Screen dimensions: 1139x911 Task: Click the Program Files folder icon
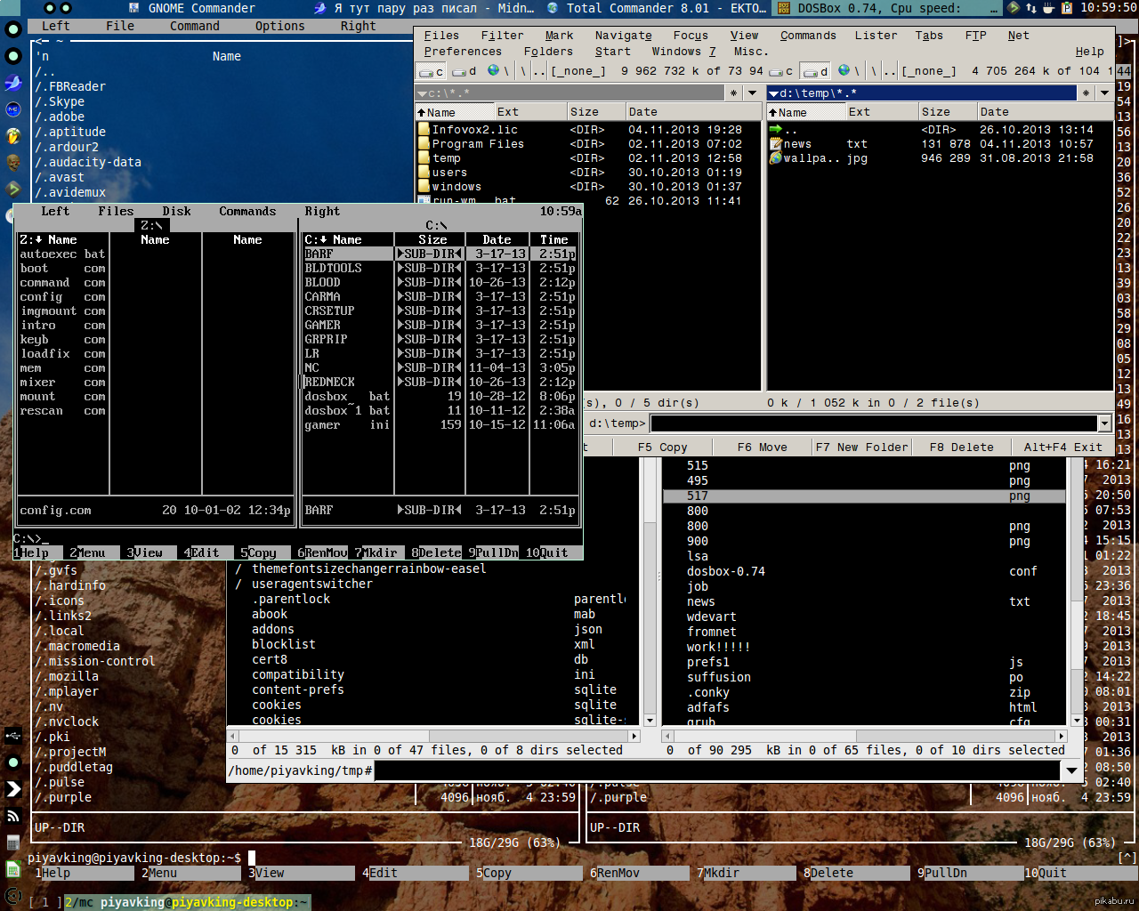tap(424, 144)
